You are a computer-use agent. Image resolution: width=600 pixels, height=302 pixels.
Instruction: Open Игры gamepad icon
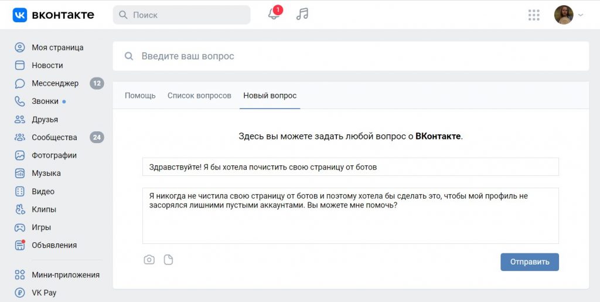pyautogui.click(x=19, y=227)
